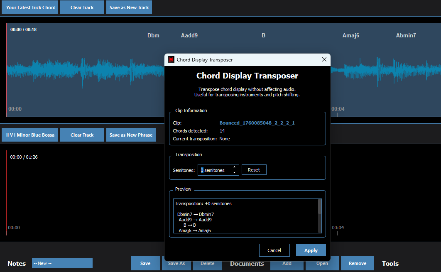Apply the chord transposition
Image resolution: width=441 pixels, height=272 pixels.
311,250
